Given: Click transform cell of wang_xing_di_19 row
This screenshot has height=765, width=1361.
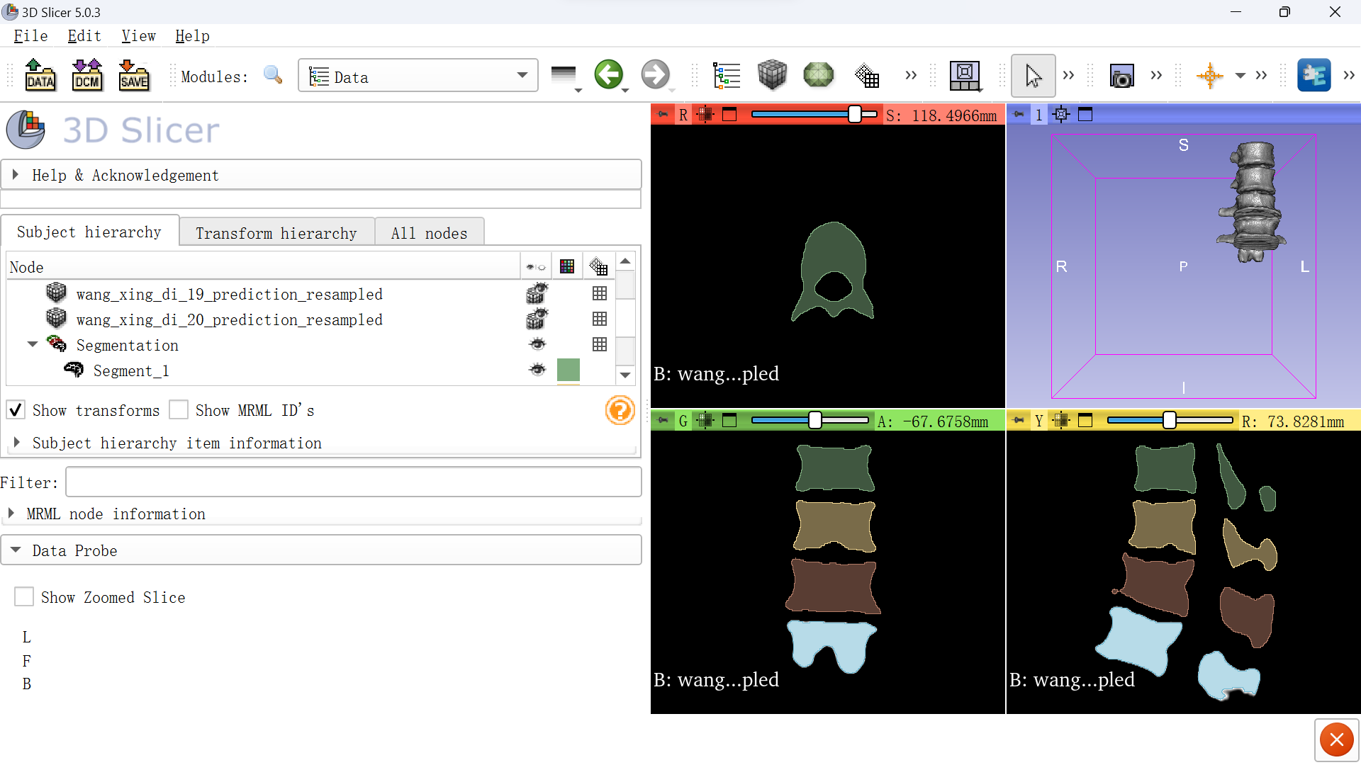Looking at the screenshot, I should [600, 293].
